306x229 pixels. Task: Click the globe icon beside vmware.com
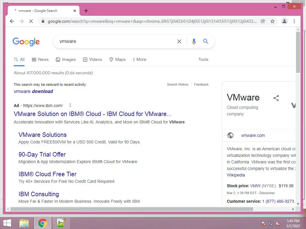click(x=230, y=135)
